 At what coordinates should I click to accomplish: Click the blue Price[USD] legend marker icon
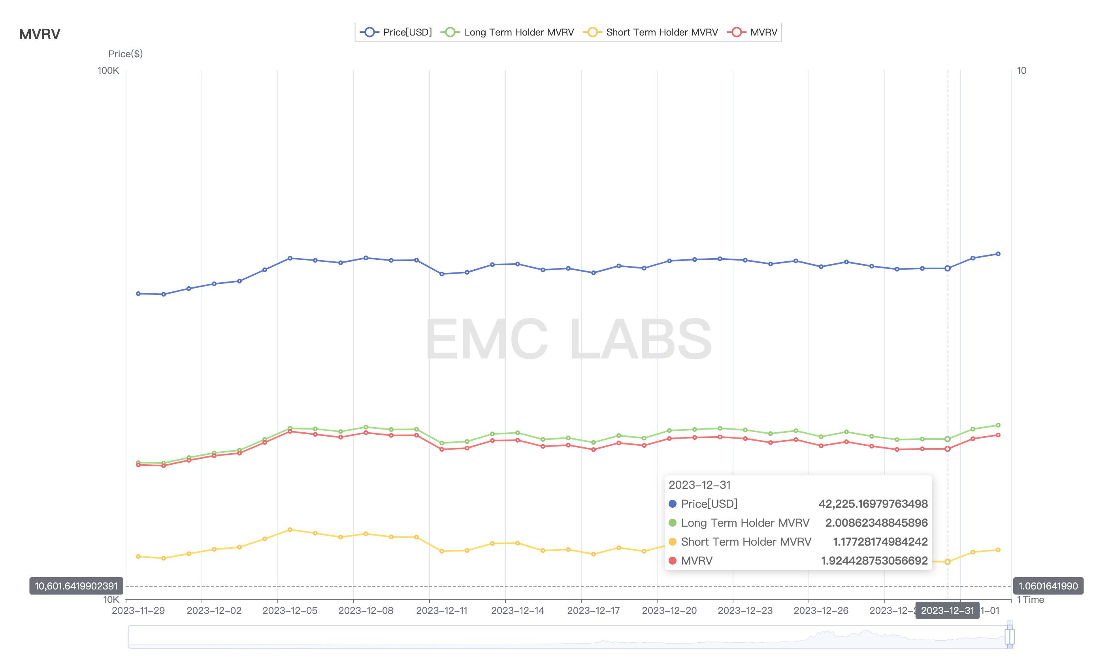[x=369, y=32]
